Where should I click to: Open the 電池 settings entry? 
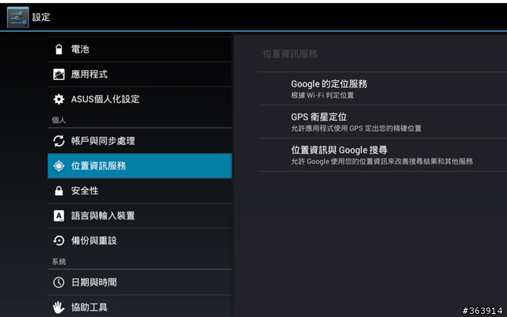[139, 49]
